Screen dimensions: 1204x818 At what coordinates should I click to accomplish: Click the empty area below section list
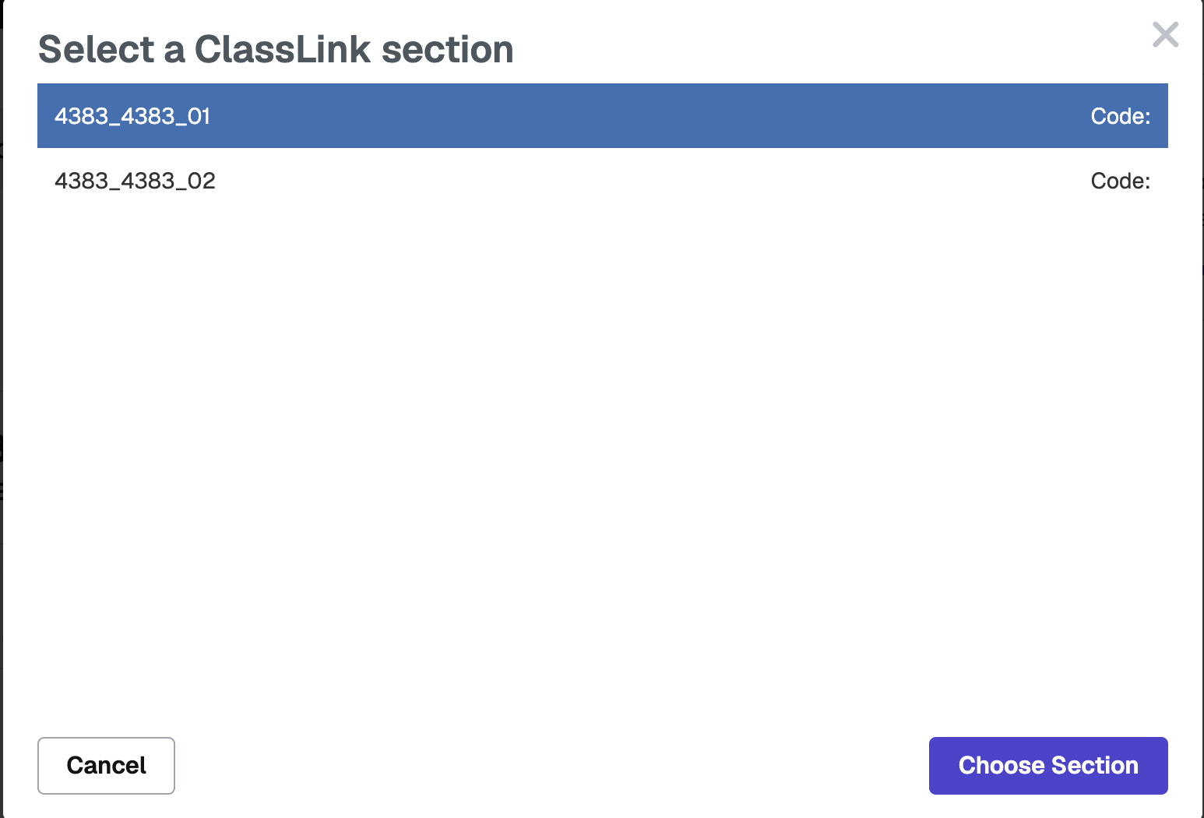pos(602,467)
